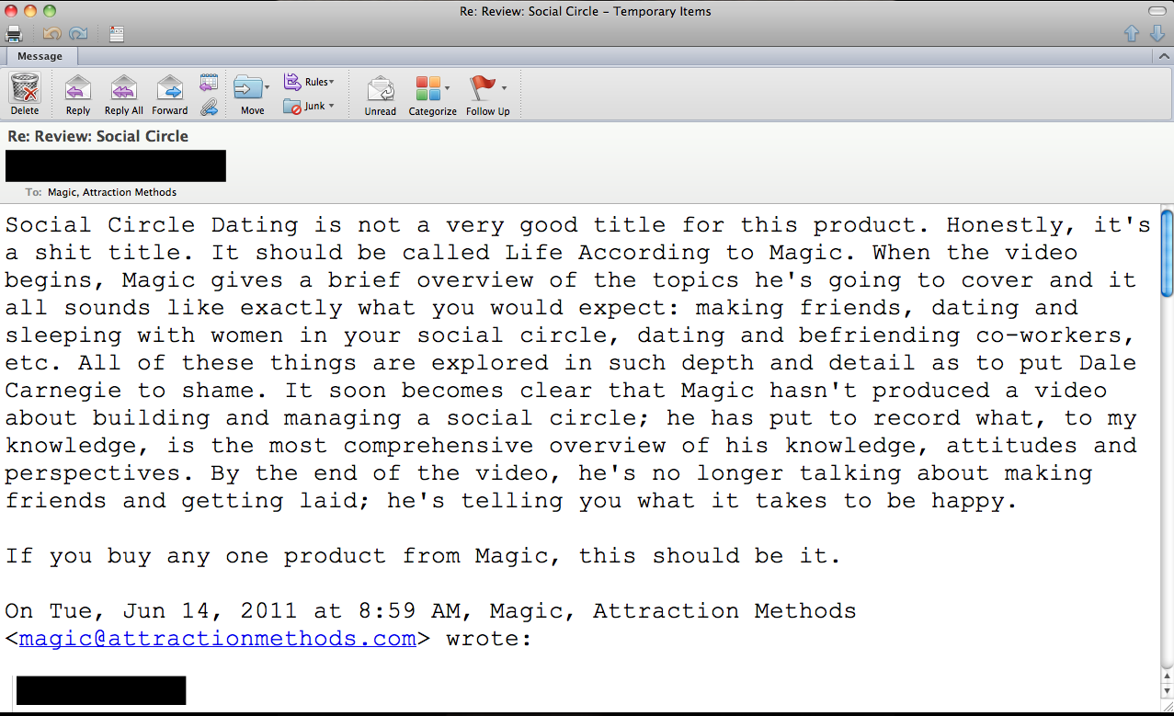
Task: Go to next message with down arrow
Action: click(x=1157, y=34)
